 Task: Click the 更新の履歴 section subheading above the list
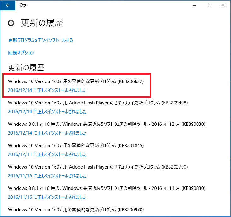(26, 68)
